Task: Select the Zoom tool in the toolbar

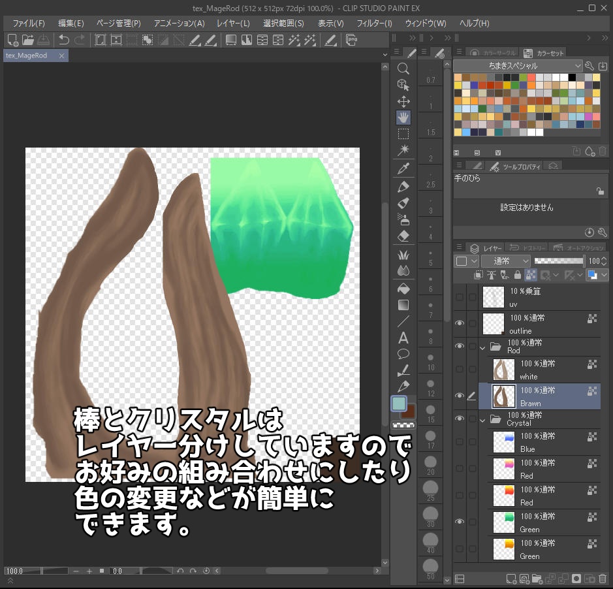Action: pos(403,68)
